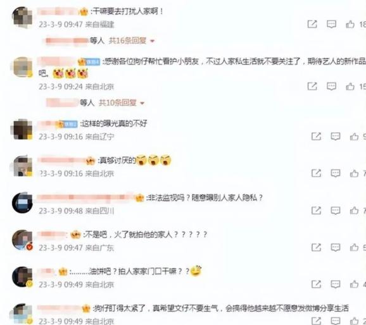Share the comment from 广东

tap(316, 247)
